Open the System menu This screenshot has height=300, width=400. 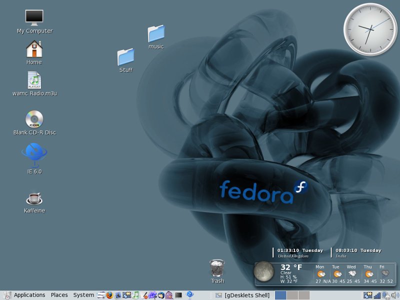83,295
